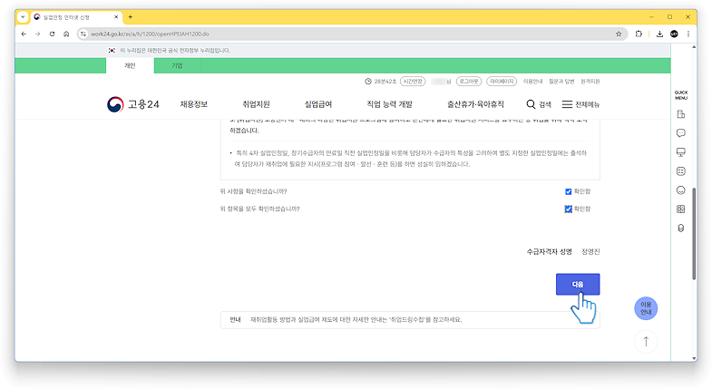Open 마이페이지
This screenshot has height=389, width=712.
[x=502, y=82]
